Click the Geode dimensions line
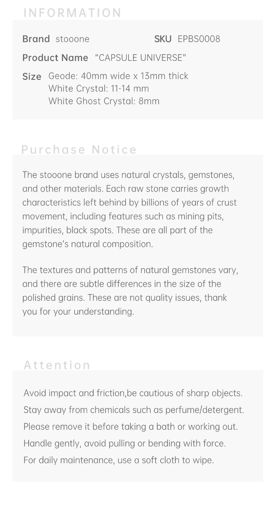The height and width of the screenshot is (517, 276). tap(118, 76)
